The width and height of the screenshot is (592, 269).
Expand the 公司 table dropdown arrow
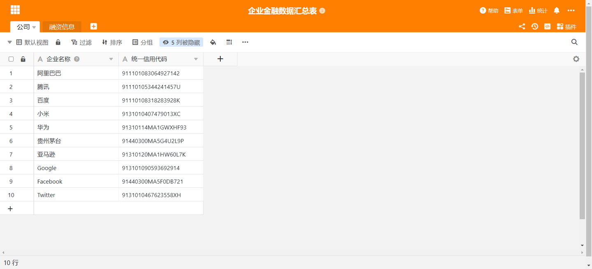tap(34, 26)
